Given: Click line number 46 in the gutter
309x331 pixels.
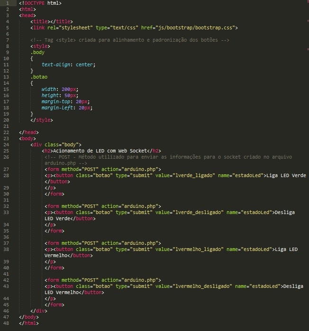Looking at the screenshot, I should click(7, 311).
